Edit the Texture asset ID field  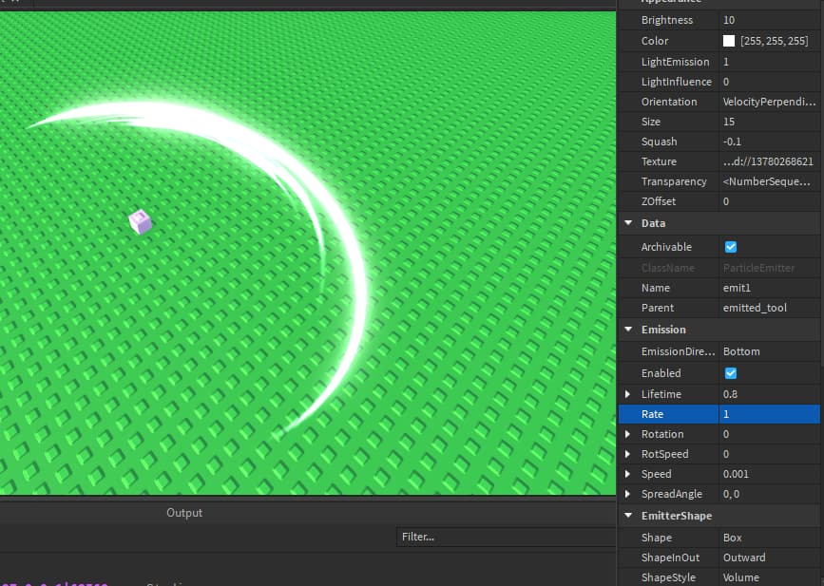(768, 161)
